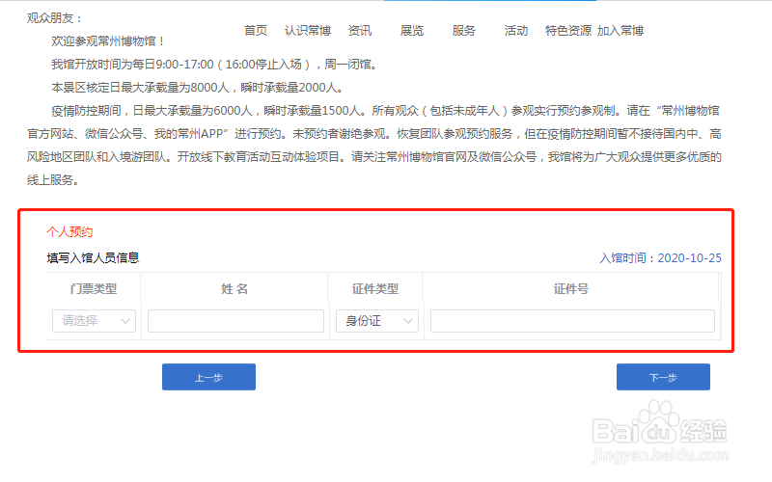This screenshot has height=482, width=772.
Task: Click the 填写入馆人员信息 label
Action: pos(93,257)
